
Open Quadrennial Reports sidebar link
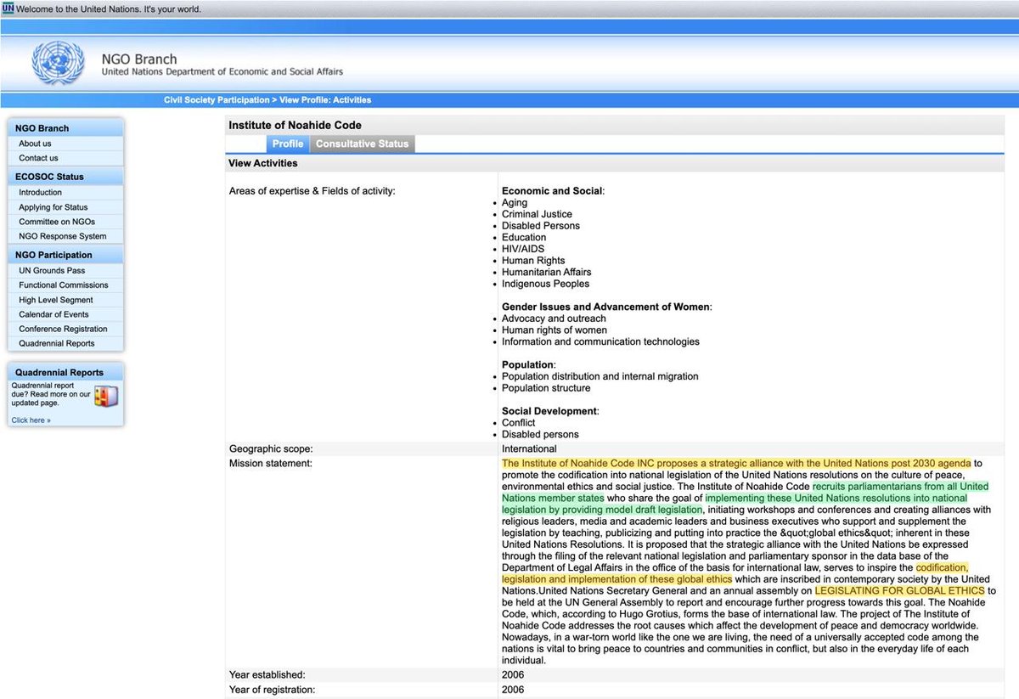[x=56, y=343]
